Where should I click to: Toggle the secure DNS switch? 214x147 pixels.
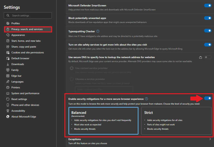208,57
